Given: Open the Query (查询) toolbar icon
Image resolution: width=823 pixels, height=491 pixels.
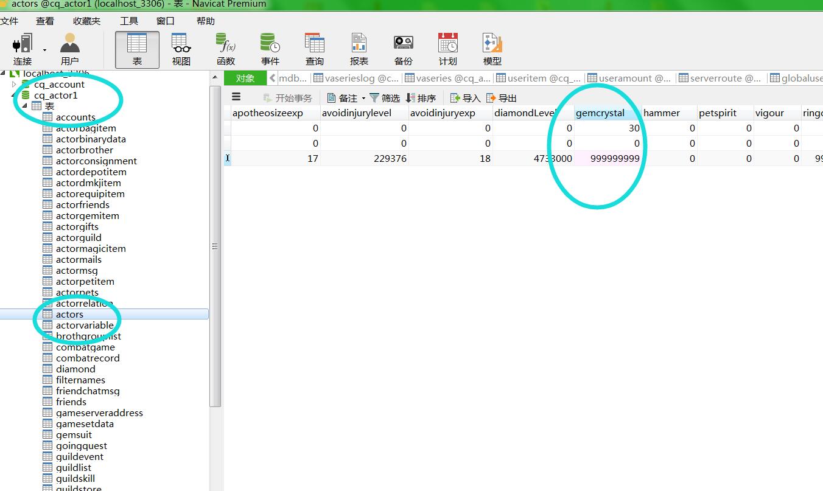Looking at the screenshot, I should point(314,45).
